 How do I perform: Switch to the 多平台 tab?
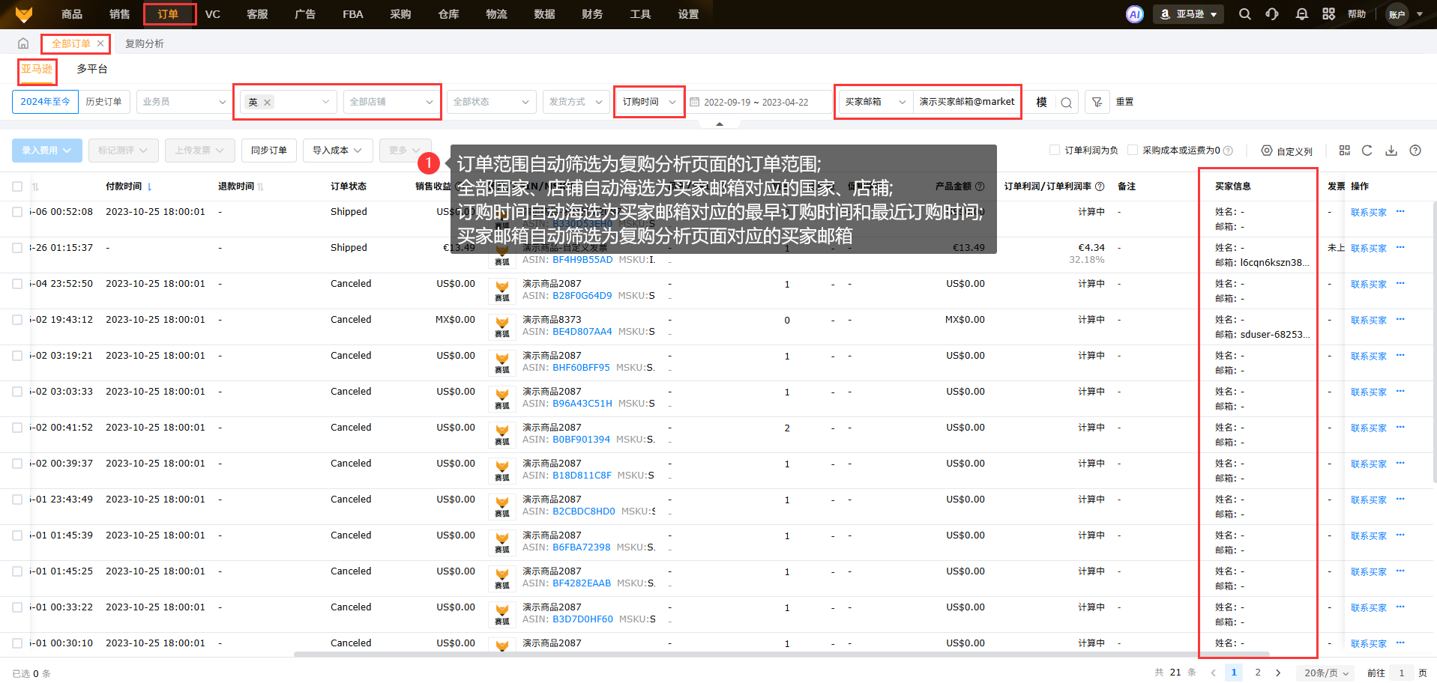(x=92, y=69)
